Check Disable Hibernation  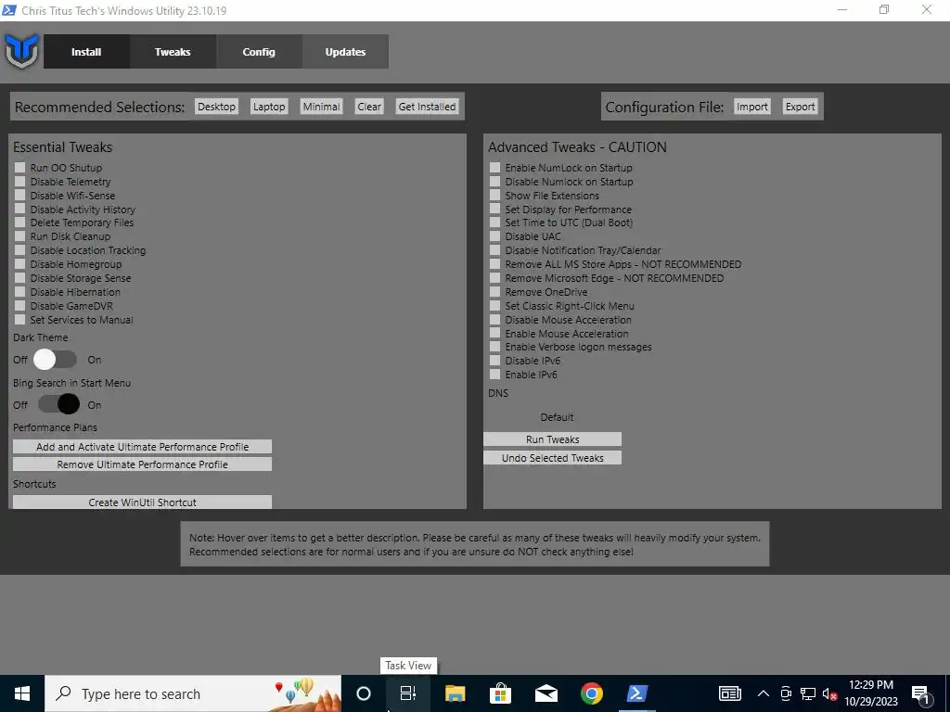20,292
